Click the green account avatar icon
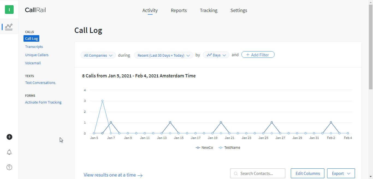373x179 pixels. pyautogui.click(x=9, y=10)
